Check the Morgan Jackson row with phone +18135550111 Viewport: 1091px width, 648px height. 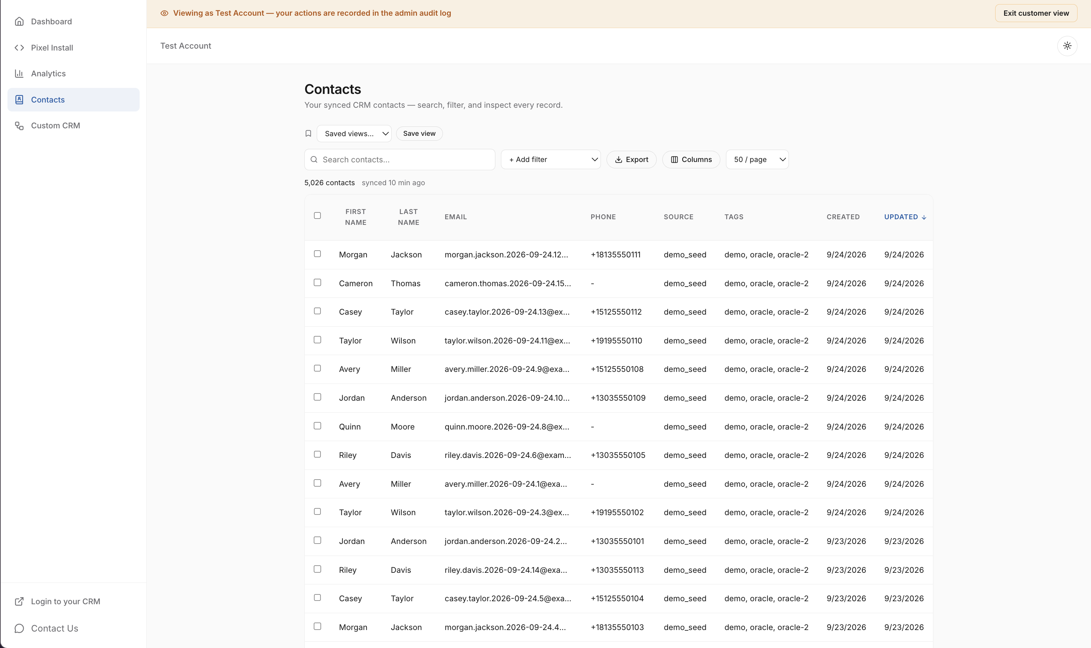tap(317, 254)
